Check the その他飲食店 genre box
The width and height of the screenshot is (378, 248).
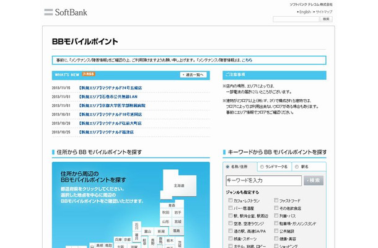coord(276,208)
